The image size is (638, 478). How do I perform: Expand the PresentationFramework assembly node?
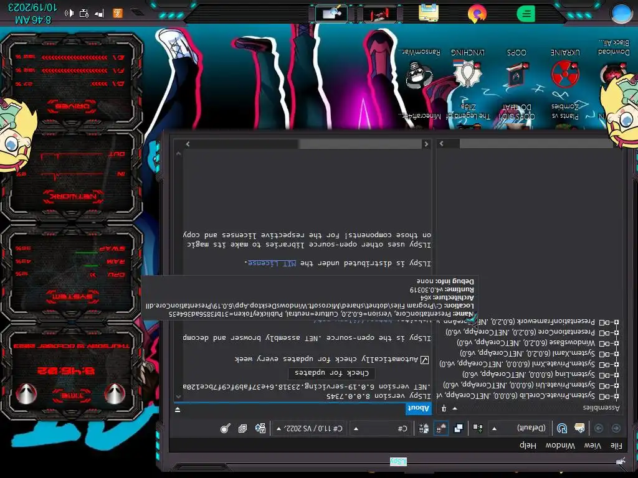[x=616, y=322]
